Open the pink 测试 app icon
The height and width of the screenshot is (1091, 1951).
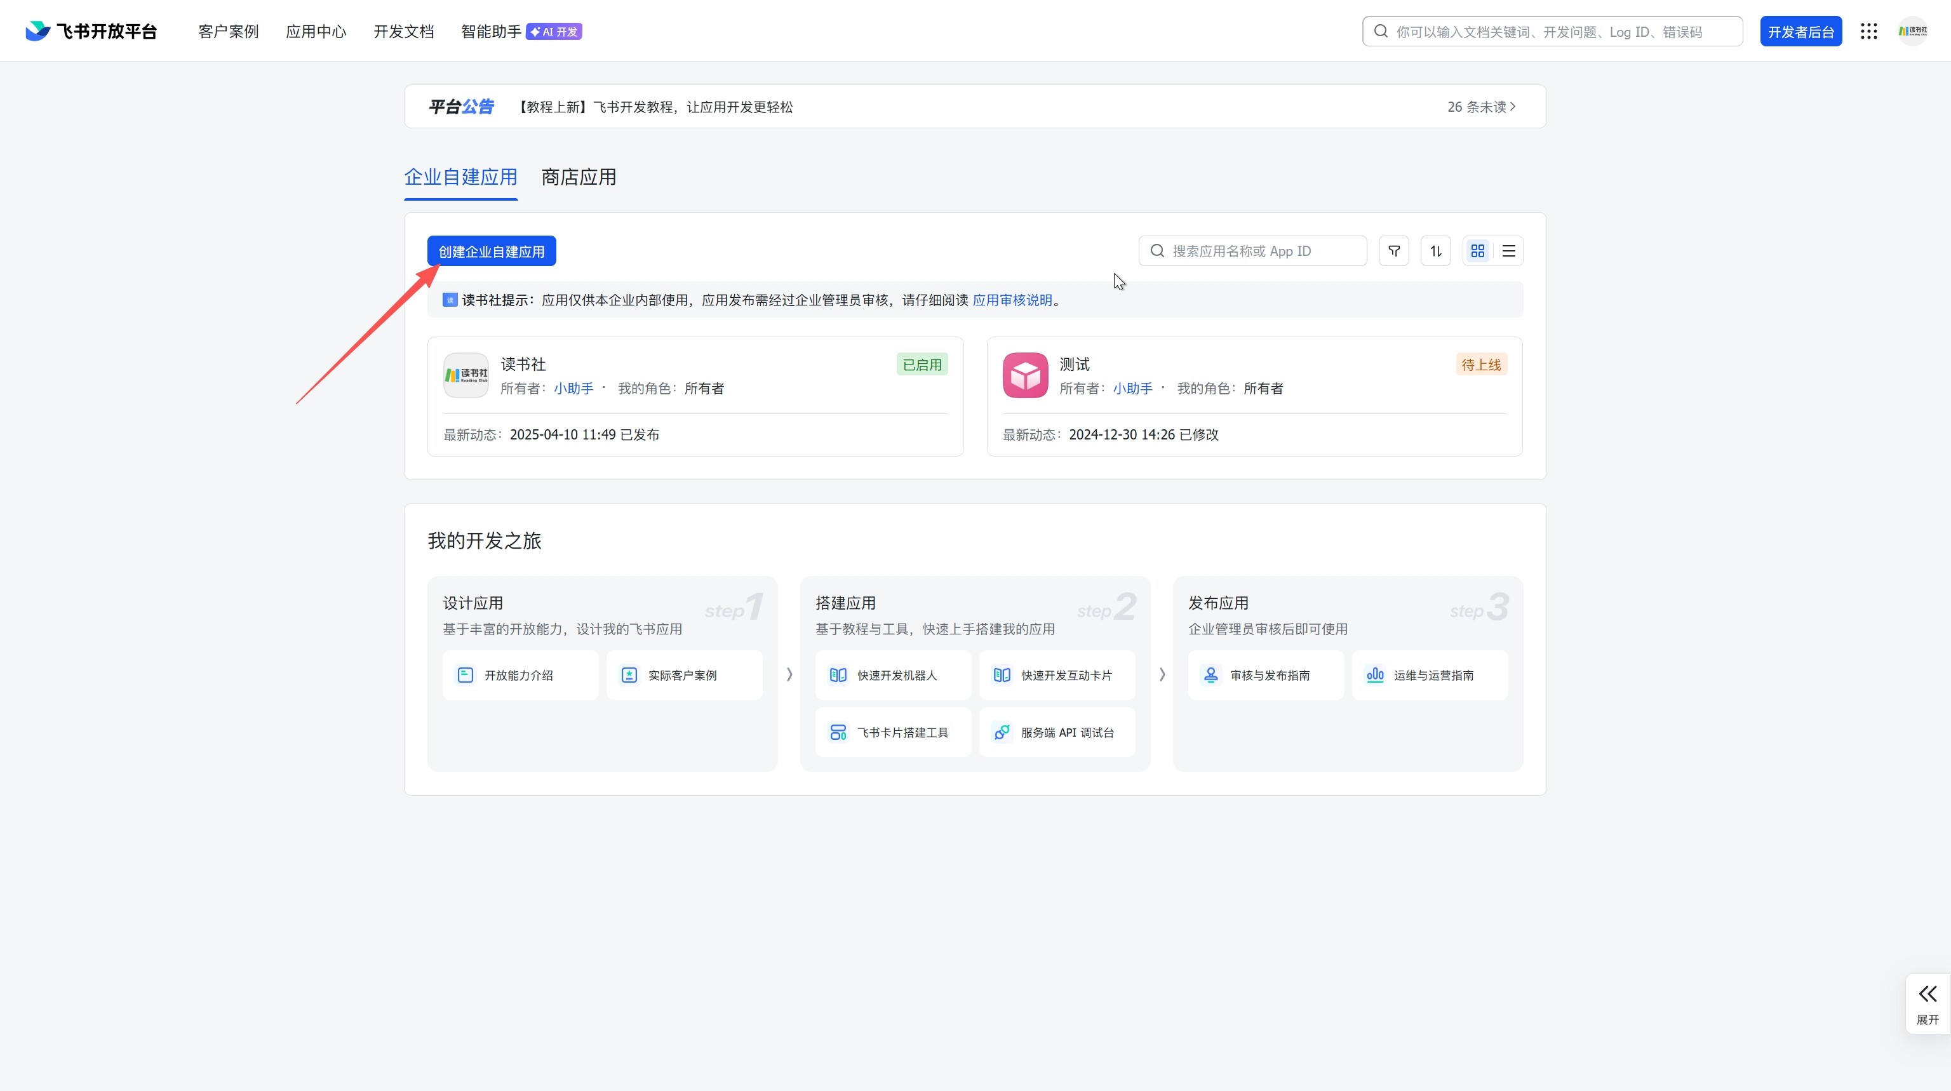(x=1025, y=375)
